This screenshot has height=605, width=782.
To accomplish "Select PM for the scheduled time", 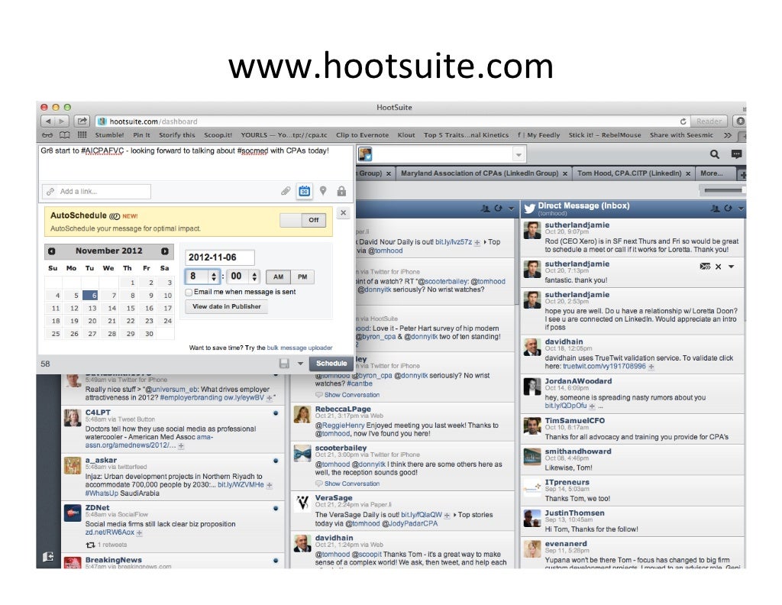I will coord(302,277).
